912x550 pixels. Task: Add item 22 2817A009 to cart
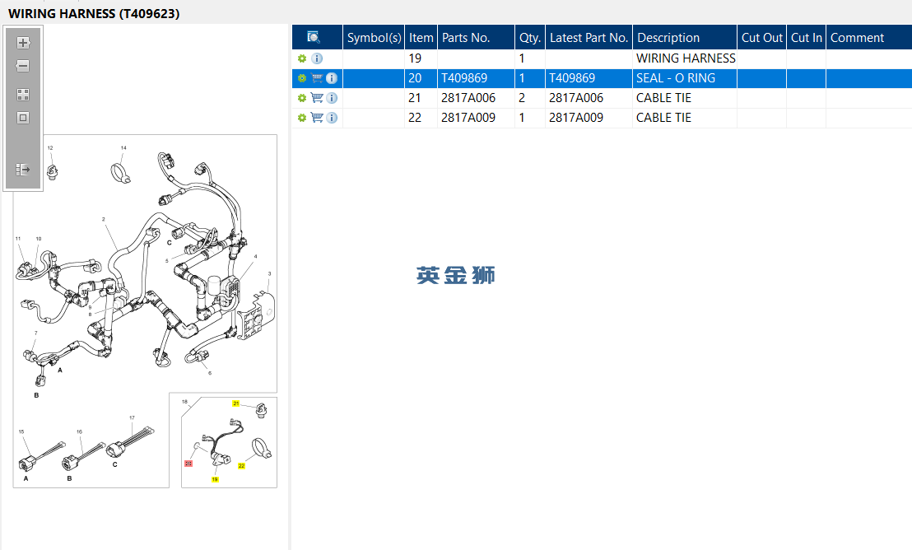(x=317, y=118)
